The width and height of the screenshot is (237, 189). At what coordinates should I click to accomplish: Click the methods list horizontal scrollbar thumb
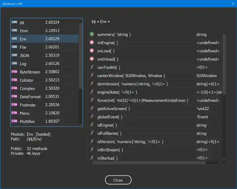149,163
